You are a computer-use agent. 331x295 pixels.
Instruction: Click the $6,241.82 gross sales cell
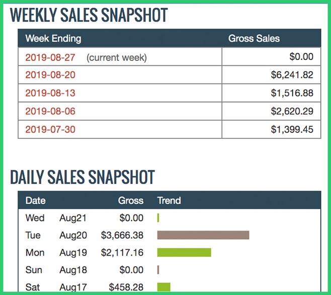(292, 75)
